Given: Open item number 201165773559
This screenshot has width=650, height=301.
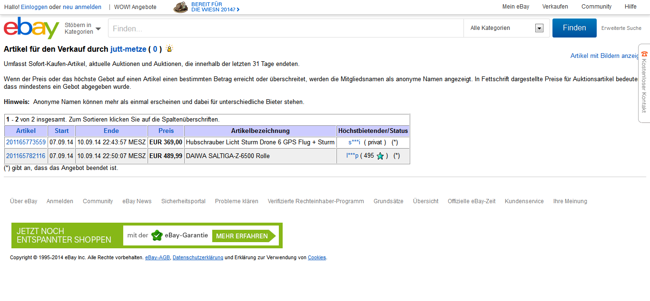Looking at the screenshot, I should pyautogui.click(x=26, y=142).
